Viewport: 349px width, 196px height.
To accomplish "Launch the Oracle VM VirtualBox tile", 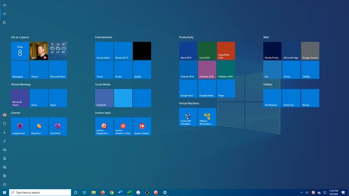I will coord(188,117).
